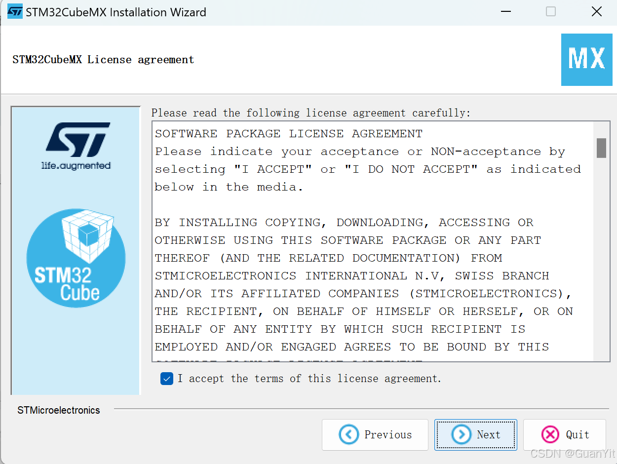
Task: Click the 'BY INSTALLING COPYING, DOWNLOADING' line
Action: [x=344, y=223]
